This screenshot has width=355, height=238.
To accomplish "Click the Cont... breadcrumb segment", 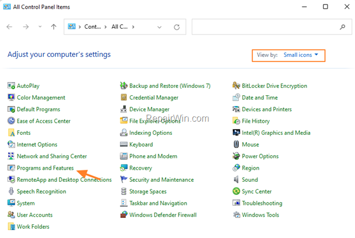I will (x=93, y=27).
